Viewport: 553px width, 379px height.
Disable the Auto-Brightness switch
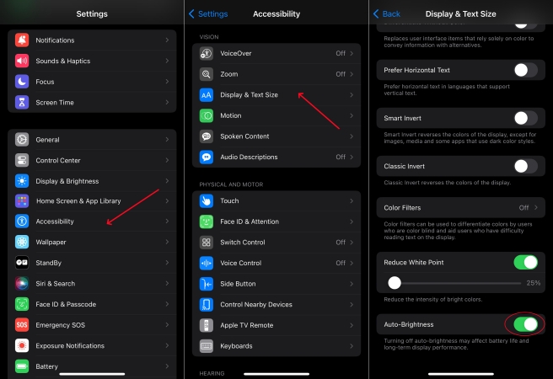[x=525, y=324]
